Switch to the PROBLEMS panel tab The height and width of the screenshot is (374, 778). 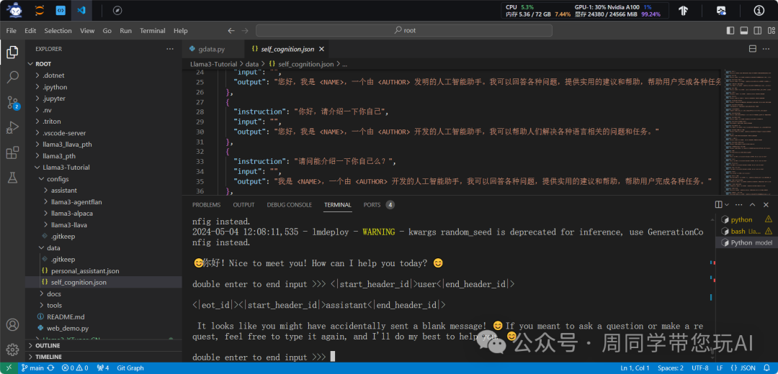[x=207, y=204]
